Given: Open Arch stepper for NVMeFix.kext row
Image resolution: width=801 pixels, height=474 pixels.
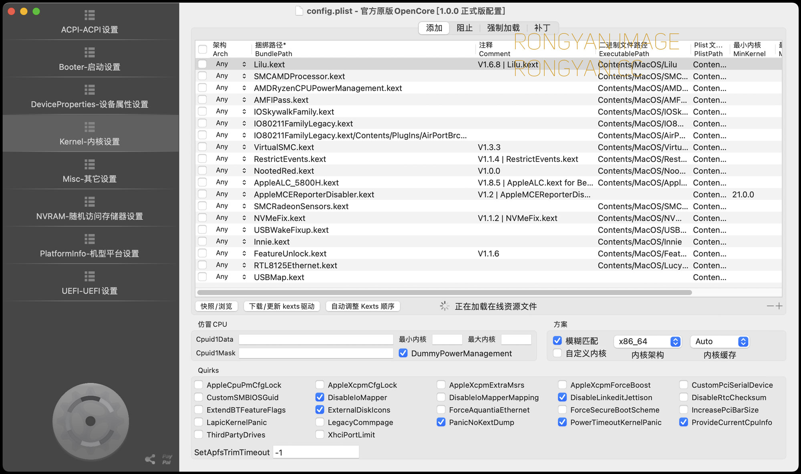Looking at the screenshot, I should click(x=244, y=218).
